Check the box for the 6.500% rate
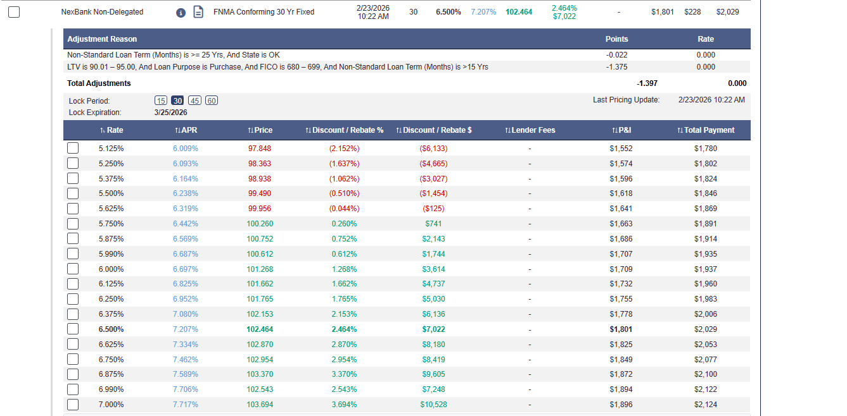847x416 pixels. pyautogui.click(x=73, y=329)
